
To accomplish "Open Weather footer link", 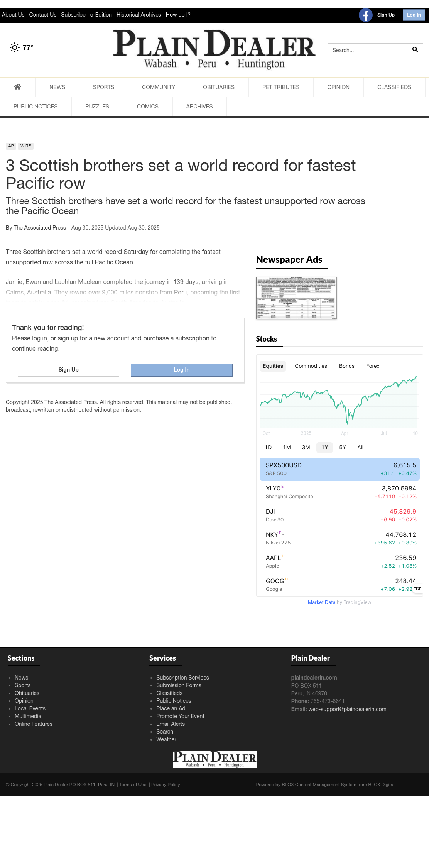I will tap(166, 739).
